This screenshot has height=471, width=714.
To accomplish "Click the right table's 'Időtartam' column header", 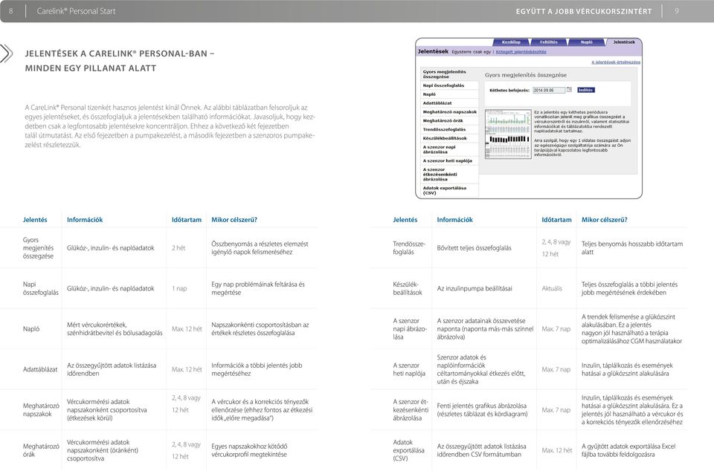I will coord(556,220).
